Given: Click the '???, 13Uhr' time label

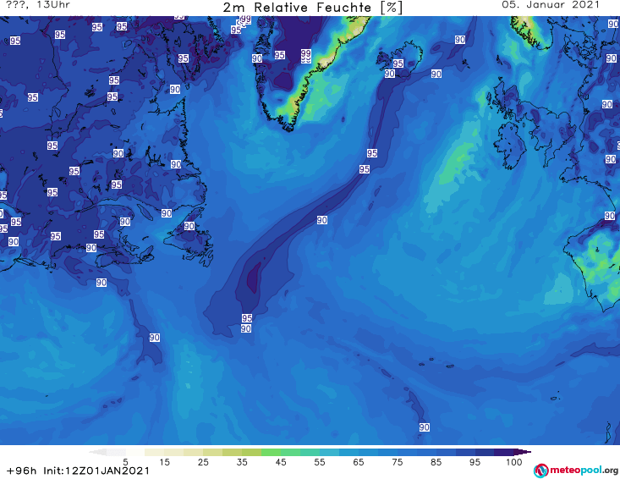Looking at the screenshot, I should tap(38, 5).
